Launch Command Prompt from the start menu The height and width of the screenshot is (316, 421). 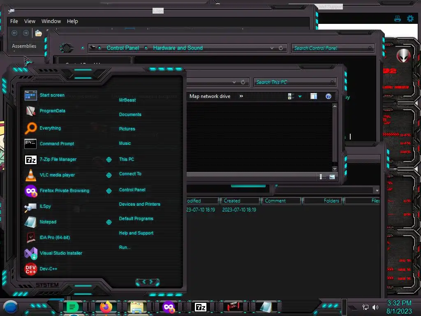[x=49, y=144]
